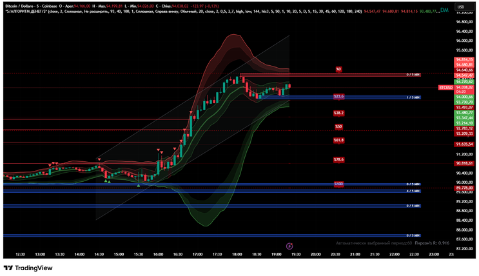This screenshot has height=276, width=479.
Task: Click the 91.635,54 price tag
Action: [464, 144]
